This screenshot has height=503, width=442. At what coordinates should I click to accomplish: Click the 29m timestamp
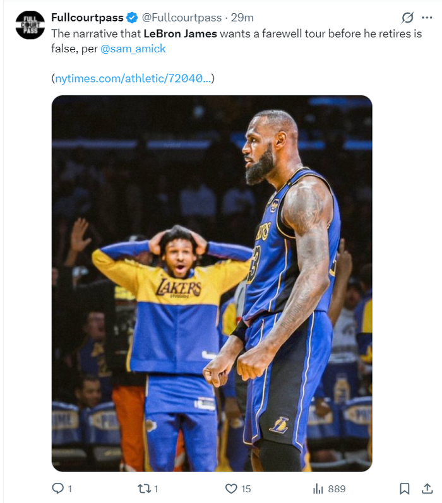(242, 17)
